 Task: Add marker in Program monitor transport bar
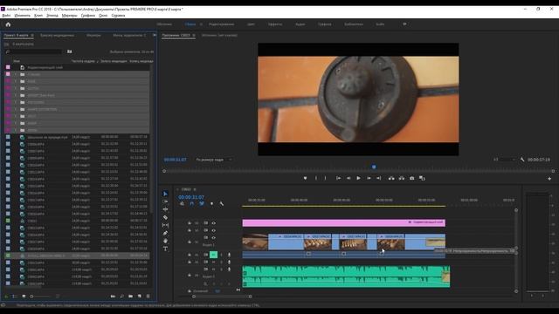tap(305, 178)
